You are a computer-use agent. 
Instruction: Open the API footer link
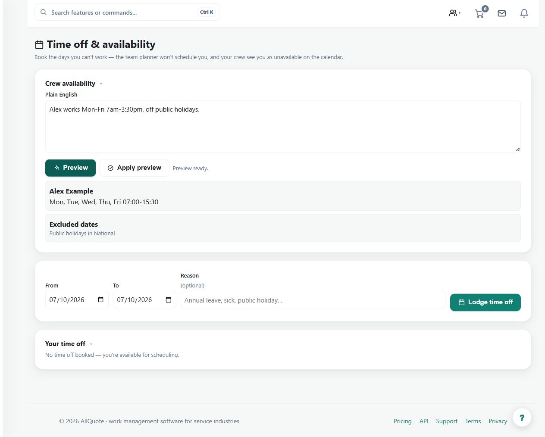click(424, 421)
